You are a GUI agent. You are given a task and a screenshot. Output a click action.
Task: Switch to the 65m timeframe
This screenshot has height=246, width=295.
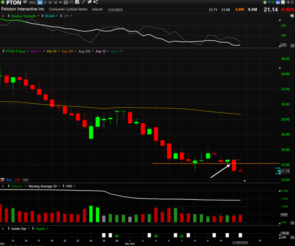pos(32,2)
